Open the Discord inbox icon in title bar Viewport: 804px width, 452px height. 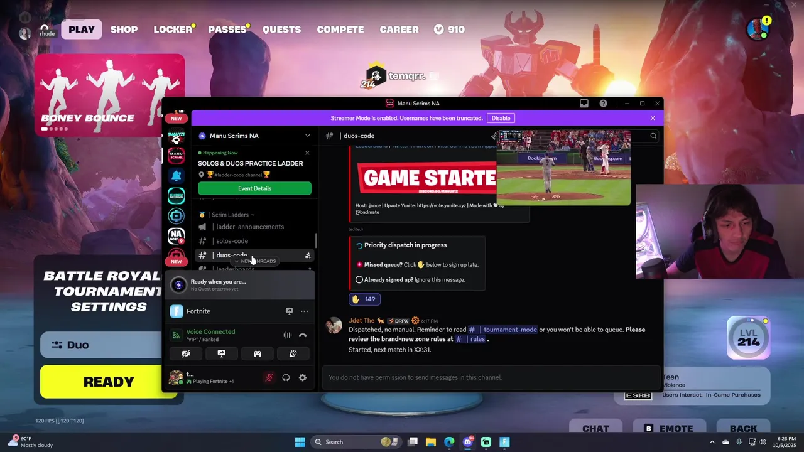(584, 104)
